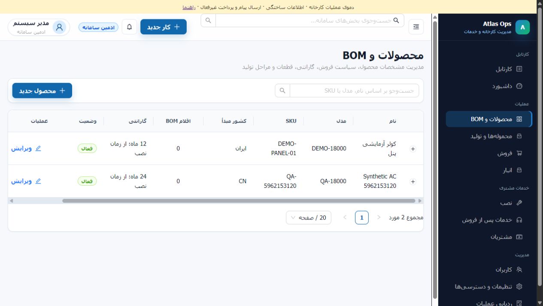Viewport: 543px width, 306px height.
Task: Open داشبورد in the sidebar
Action: (488, 86)
